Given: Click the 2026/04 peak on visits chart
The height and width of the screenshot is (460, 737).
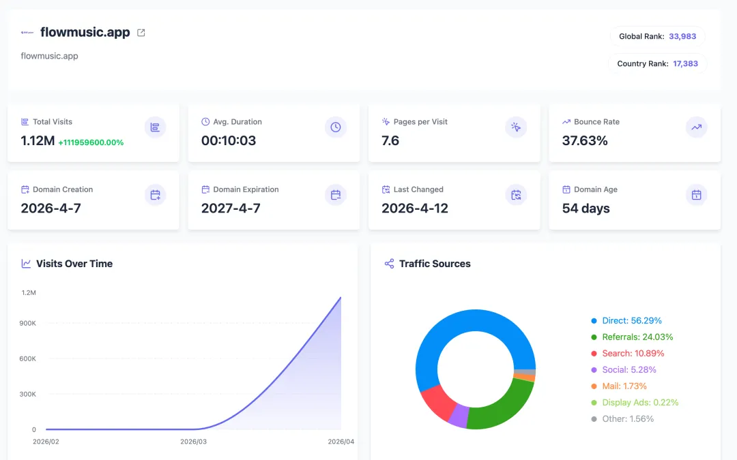Looking at the screenshot, I should point(341,297).
